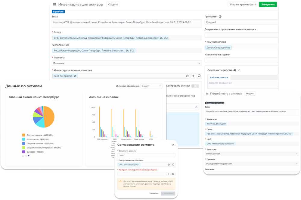Select the Рабочие заметки tab
Image resolution: width=301 pixels, height=200 pixels.
[x=219, y=77]
